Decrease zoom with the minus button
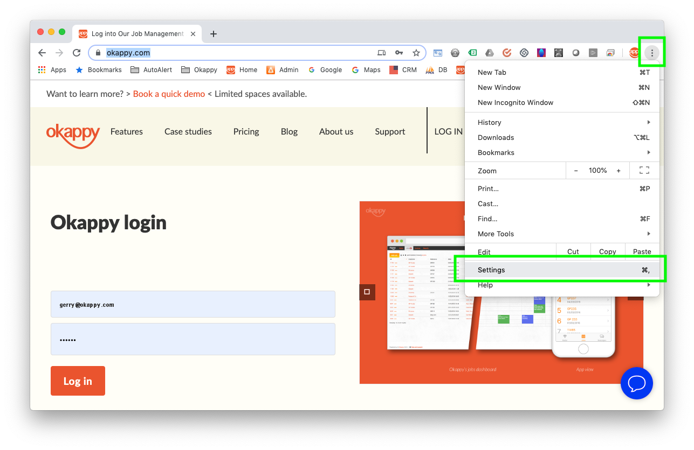Screen dimensions: 694x450 [576, 171]
